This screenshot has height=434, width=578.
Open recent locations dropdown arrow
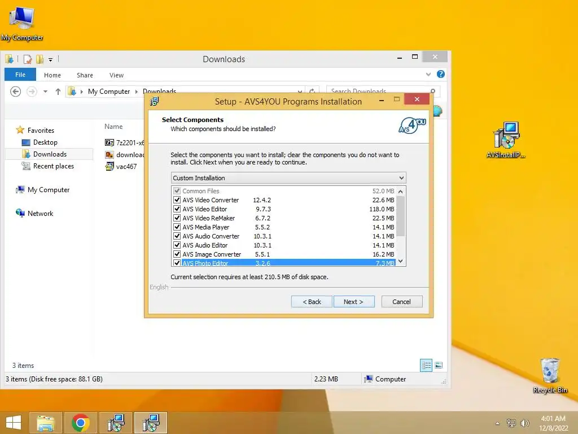[45, 91]
